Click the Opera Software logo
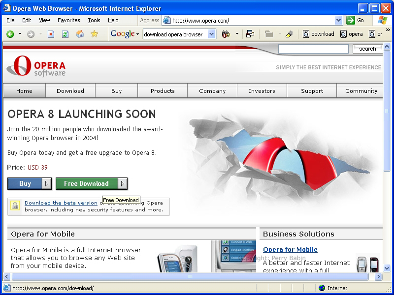 (x=36, y=66)
